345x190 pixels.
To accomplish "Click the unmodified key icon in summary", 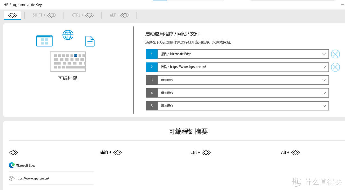I will point(13,152).
